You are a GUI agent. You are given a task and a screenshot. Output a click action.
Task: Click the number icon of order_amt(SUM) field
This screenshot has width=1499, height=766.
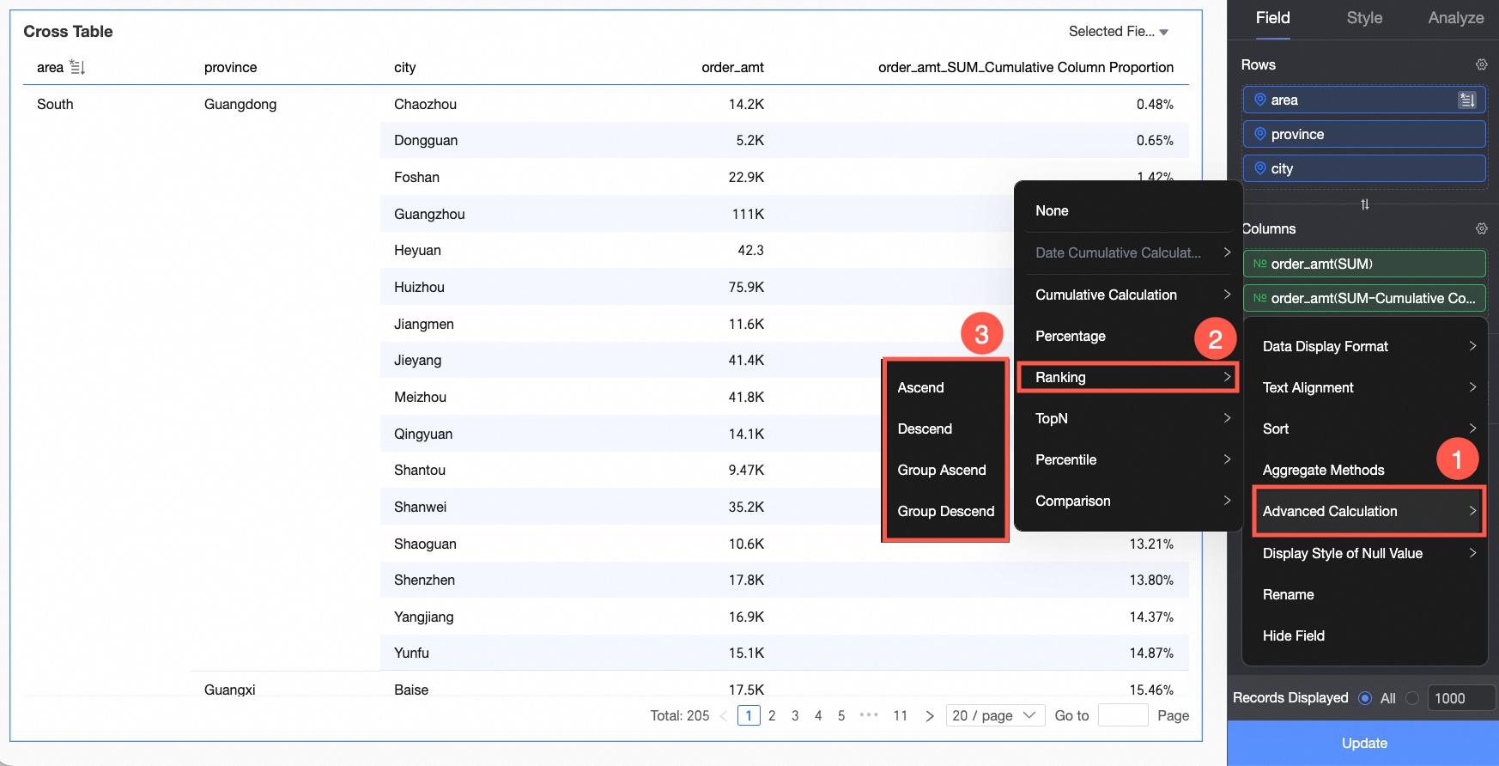(1259, 264)
